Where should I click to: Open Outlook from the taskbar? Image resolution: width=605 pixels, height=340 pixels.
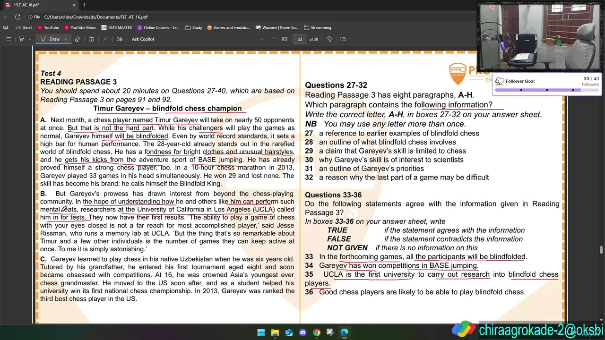(289, 332)
